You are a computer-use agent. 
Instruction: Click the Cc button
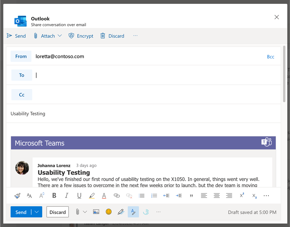pos(22,95)
